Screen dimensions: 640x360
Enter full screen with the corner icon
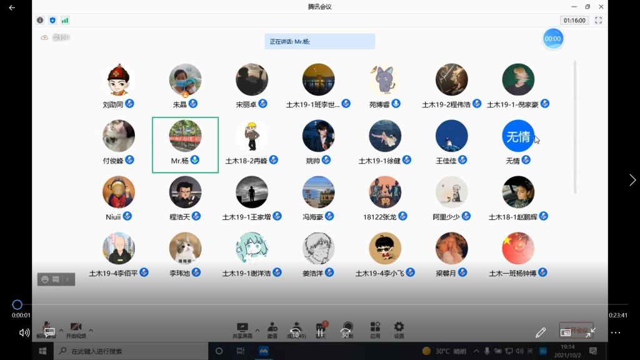click(x=598, y=20)
